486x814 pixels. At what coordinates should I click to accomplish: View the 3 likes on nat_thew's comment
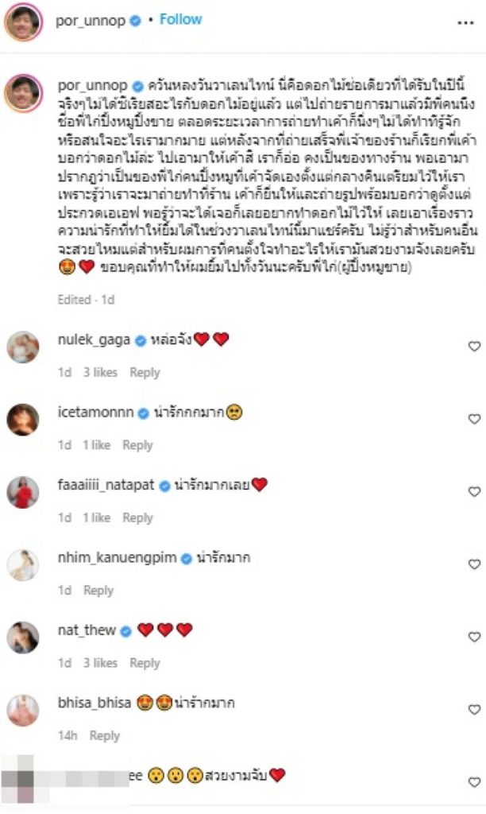[x=100, y=663]
